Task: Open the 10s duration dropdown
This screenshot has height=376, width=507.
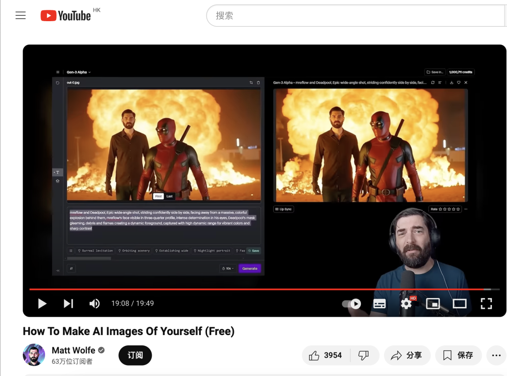Action: 228,268
